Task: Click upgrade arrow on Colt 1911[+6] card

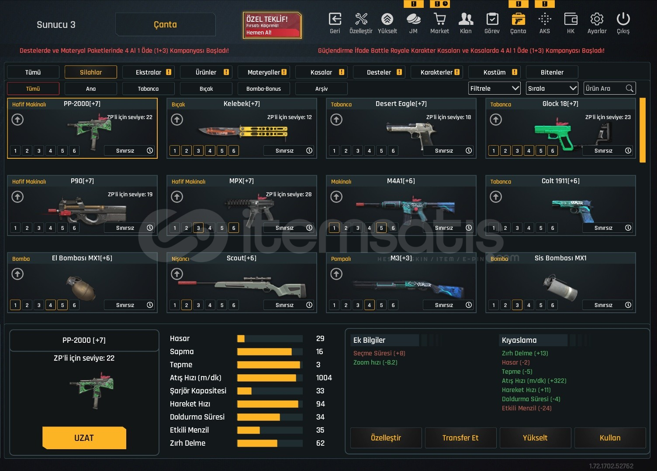Action: (x=496, y=197)
